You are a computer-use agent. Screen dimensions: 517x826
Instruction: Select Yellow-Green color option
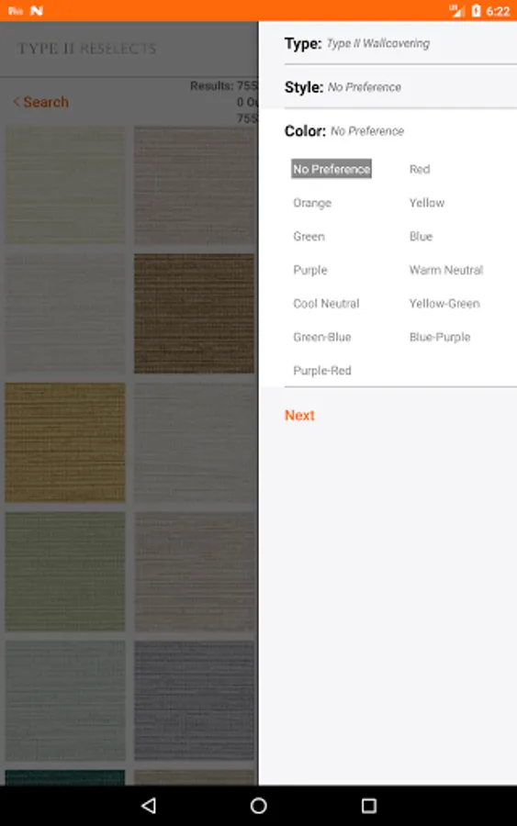click(444, 304)
